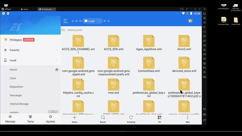Open imei.xml file
The height and width of the screenshot is (136, 242).
[113, 87]
